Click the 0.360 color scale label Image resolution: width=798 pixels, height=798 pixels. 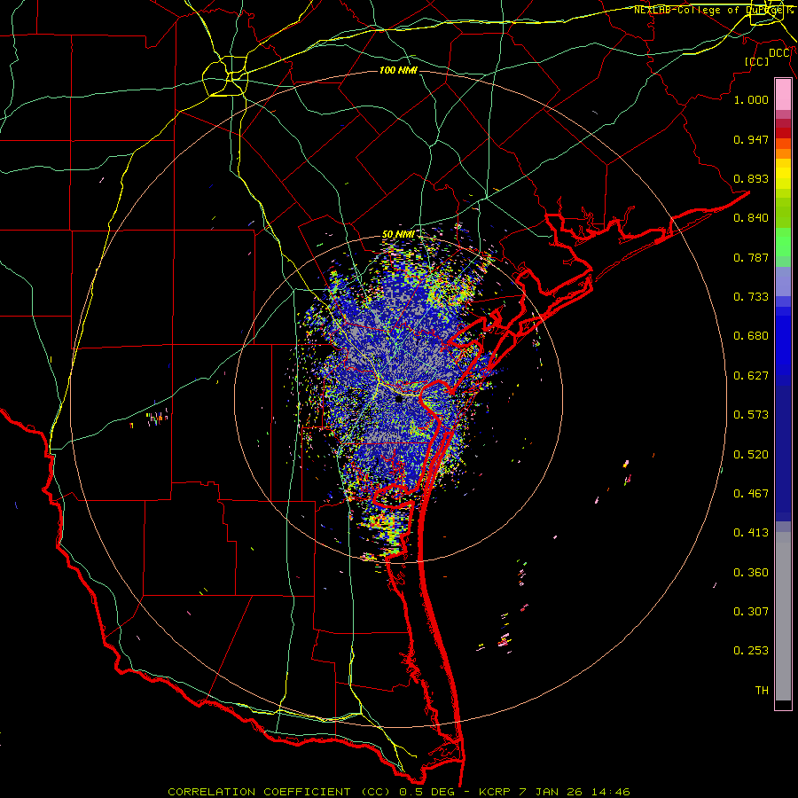[x=751, y=573]
